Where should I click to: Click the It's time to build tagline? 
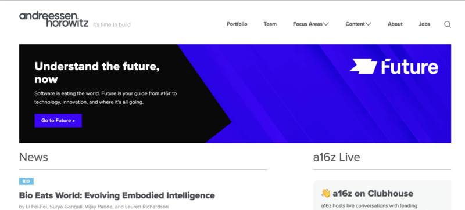[112, 24]
